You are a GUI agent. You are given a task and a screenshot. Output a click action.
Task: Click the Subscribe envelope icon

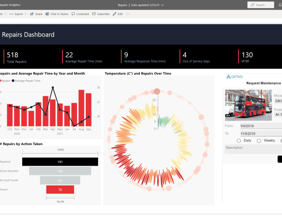click(x=94, y=14)
